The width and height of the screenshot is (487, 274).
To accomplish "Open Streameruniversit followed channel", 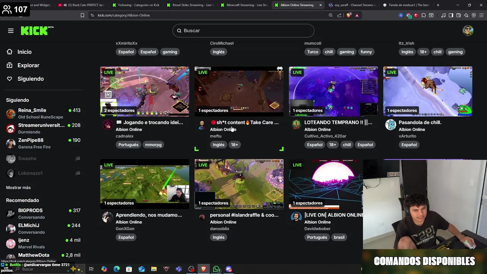I will tap(43, 128).
